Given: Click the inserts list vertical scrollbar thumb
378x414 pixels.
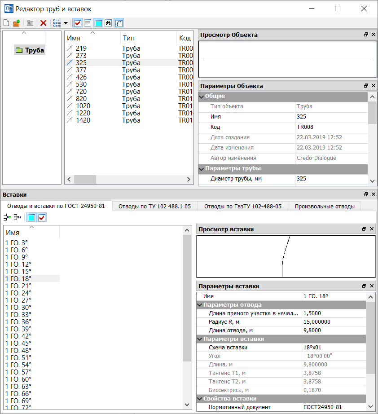Looking at the screenshot, I should pyautogui.click(x=187, y=298).
